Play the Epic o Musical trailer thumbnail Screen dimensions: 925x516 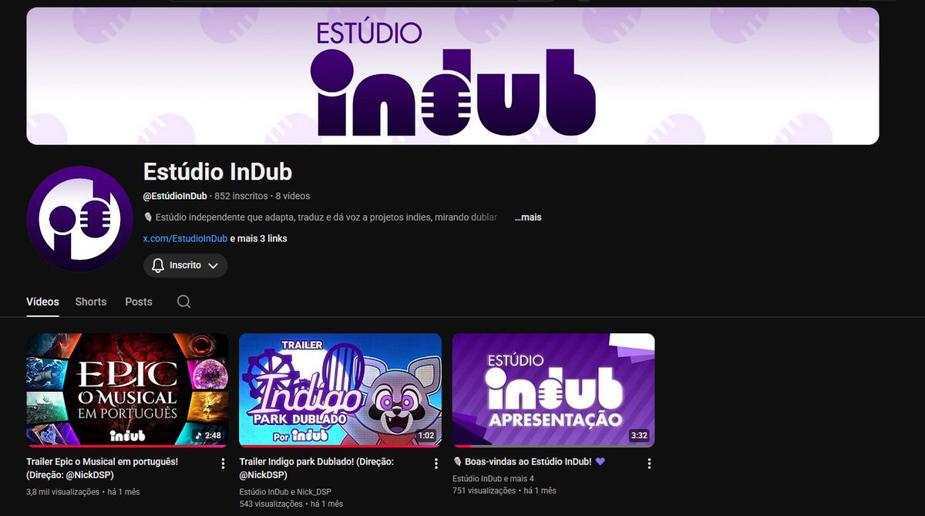(126, 390)
